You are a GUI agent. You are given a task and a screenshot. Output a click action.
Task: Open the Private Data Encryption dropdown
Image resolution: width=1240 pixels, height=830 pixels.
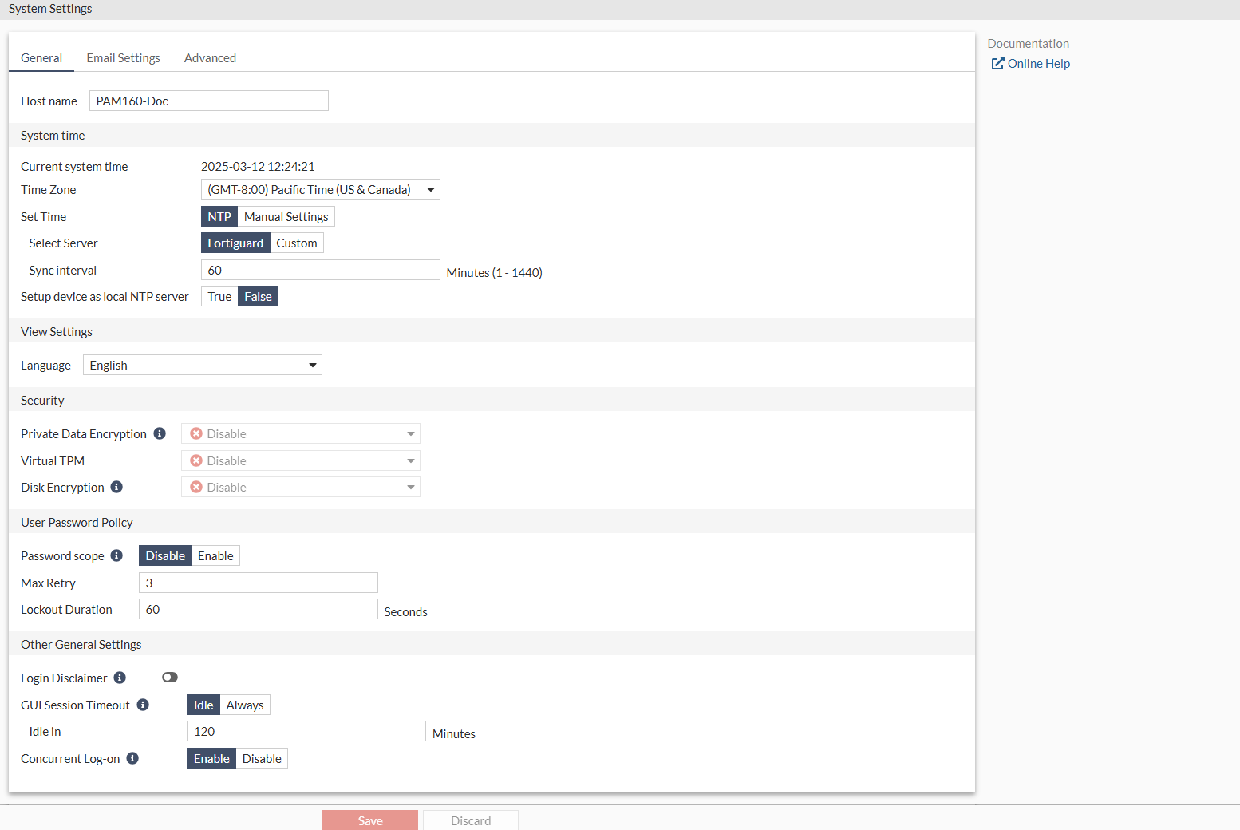pos(301,433)
